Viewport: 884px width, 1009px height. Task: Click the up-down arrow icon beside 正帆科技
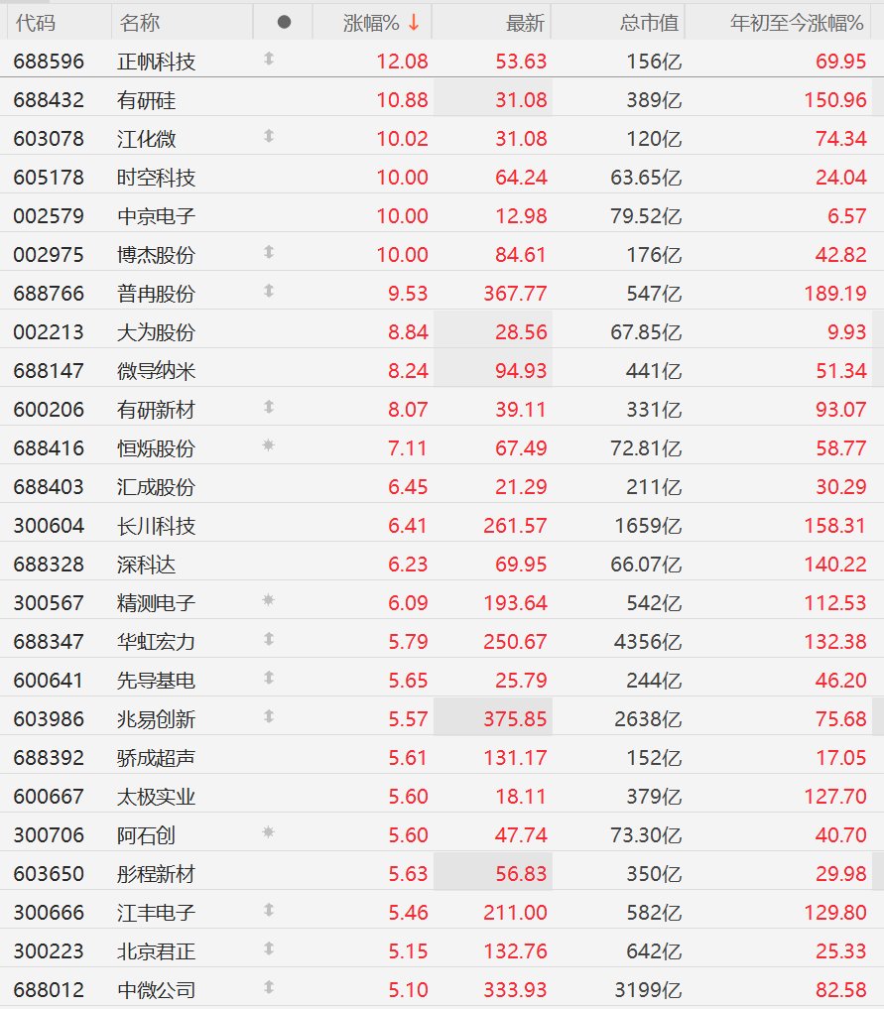tap(269, 60)
